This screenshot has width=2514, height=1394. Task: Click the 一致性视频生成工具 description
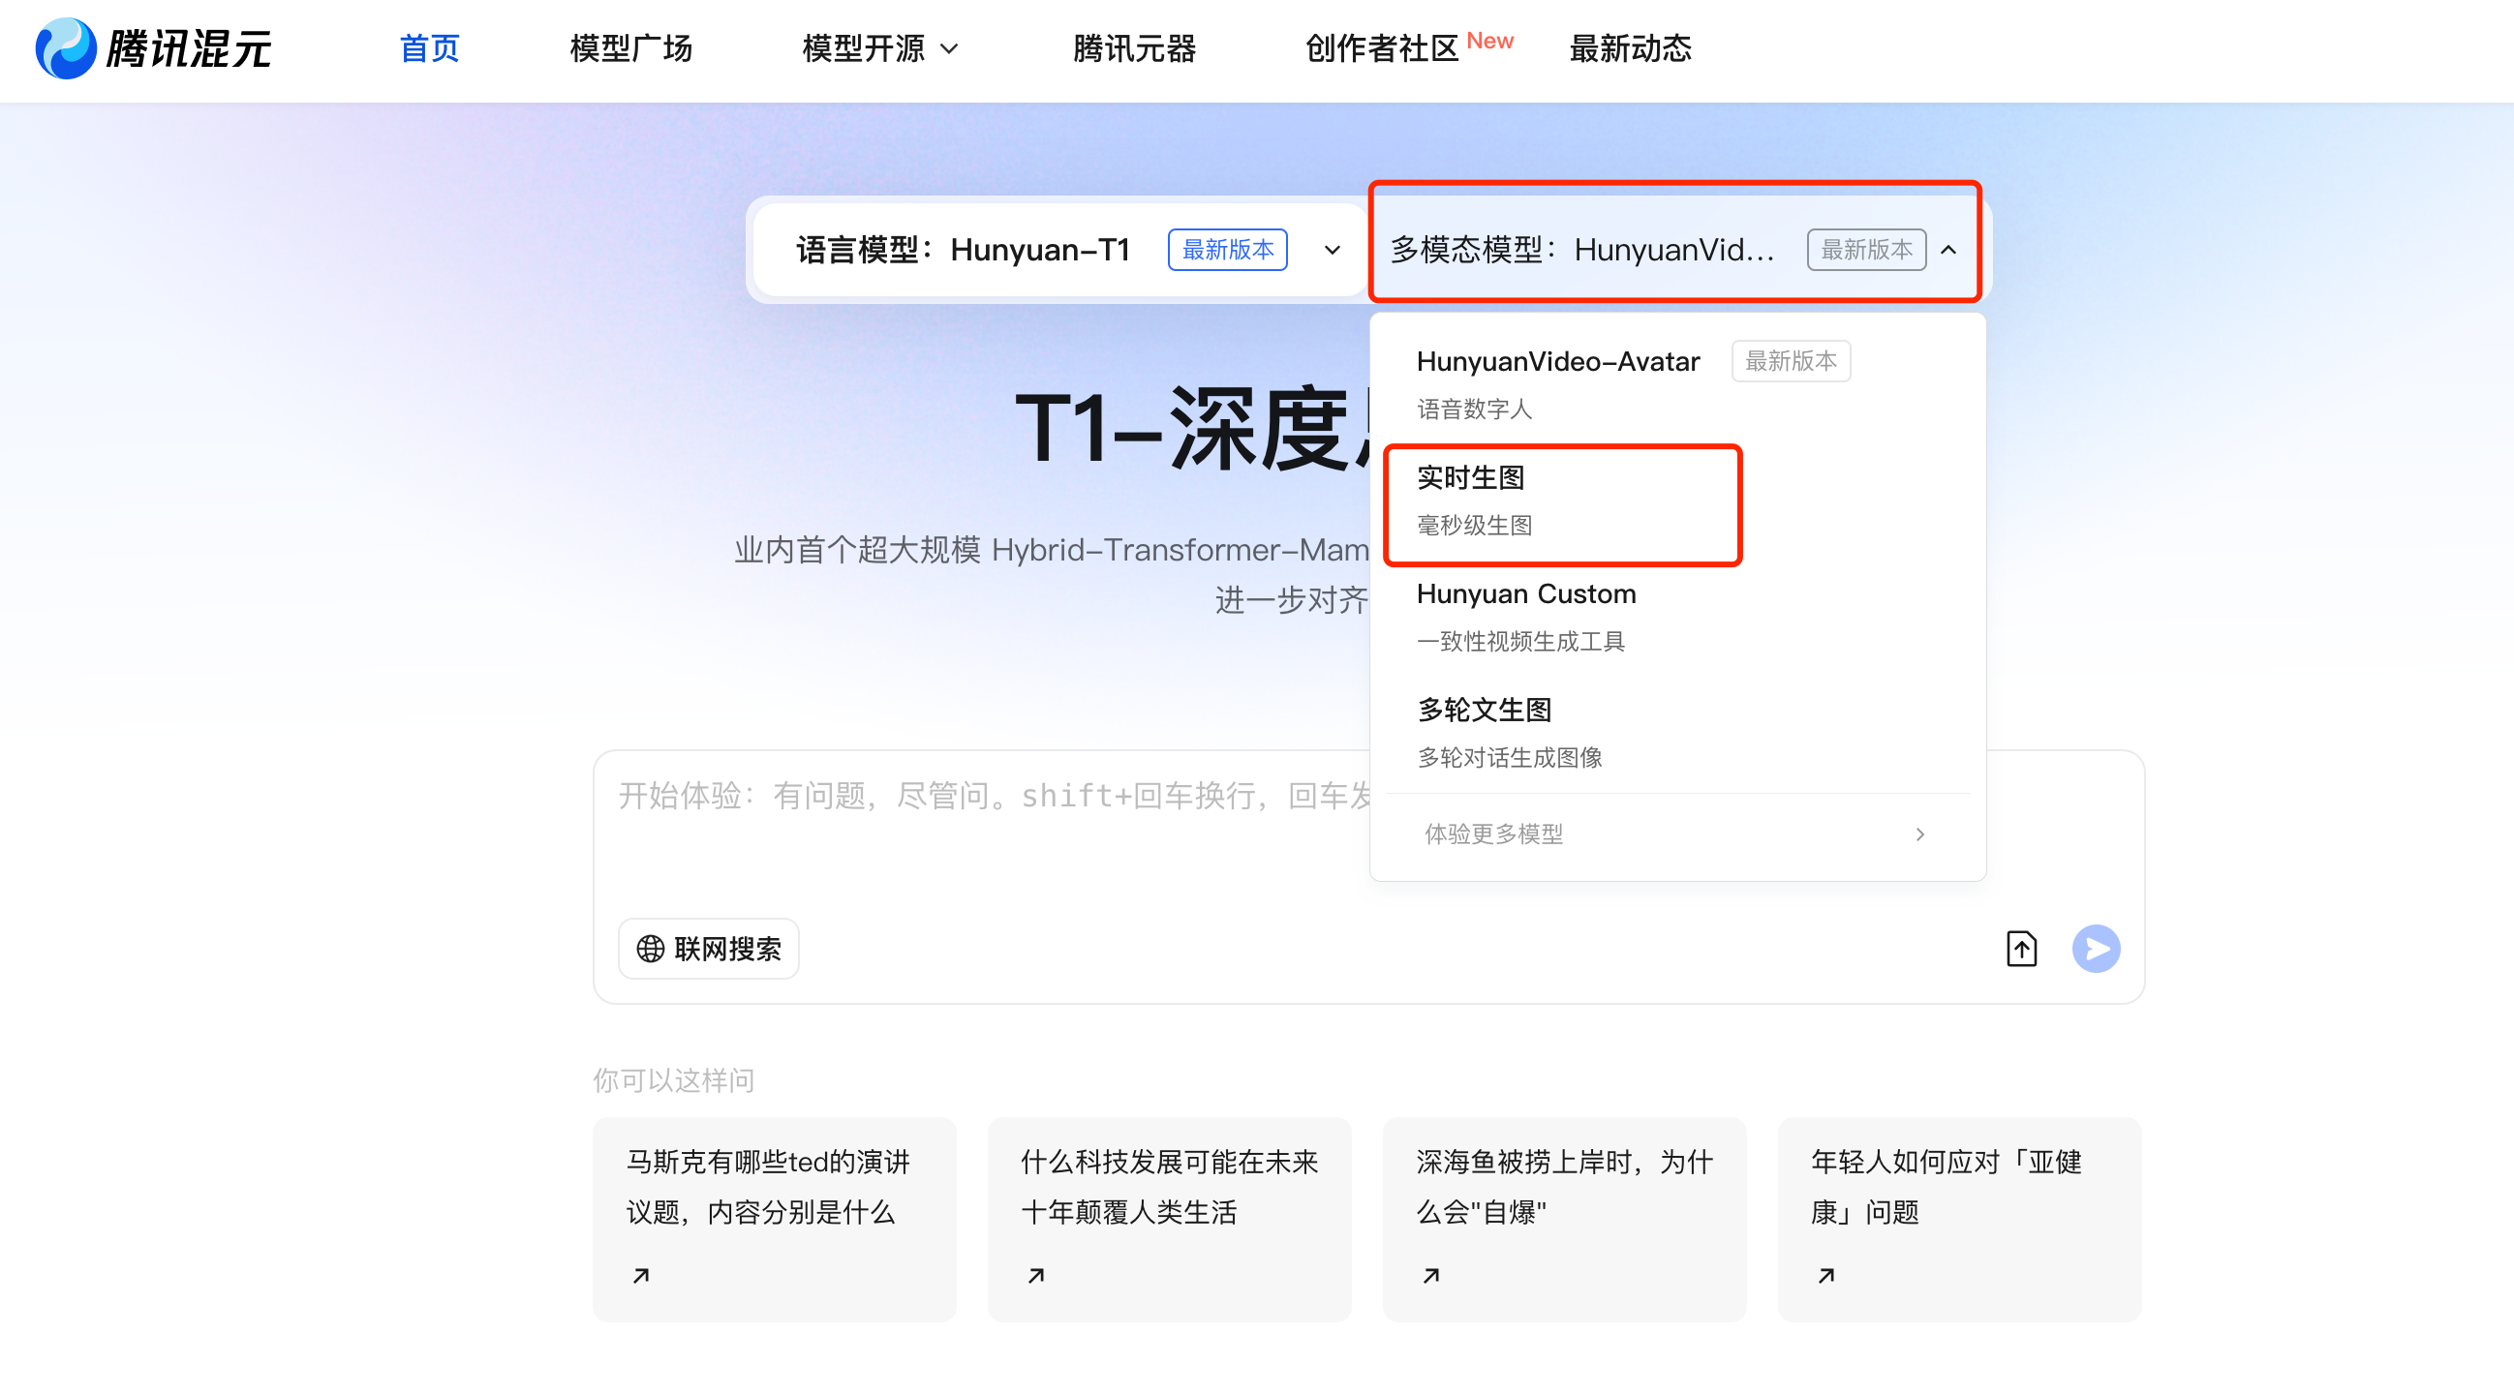click(1520, 641)
